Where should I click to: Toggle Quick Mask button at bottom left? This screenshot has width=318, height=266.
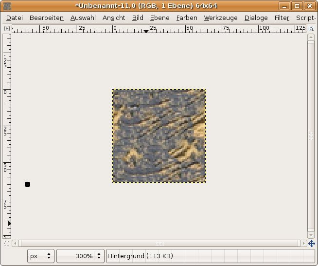[7, 244]
